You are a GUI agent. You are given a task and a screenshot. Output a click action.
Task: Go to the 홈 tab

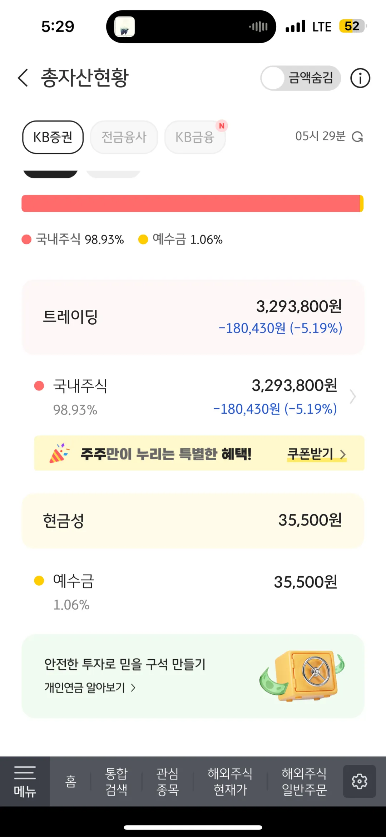point(71,781)
